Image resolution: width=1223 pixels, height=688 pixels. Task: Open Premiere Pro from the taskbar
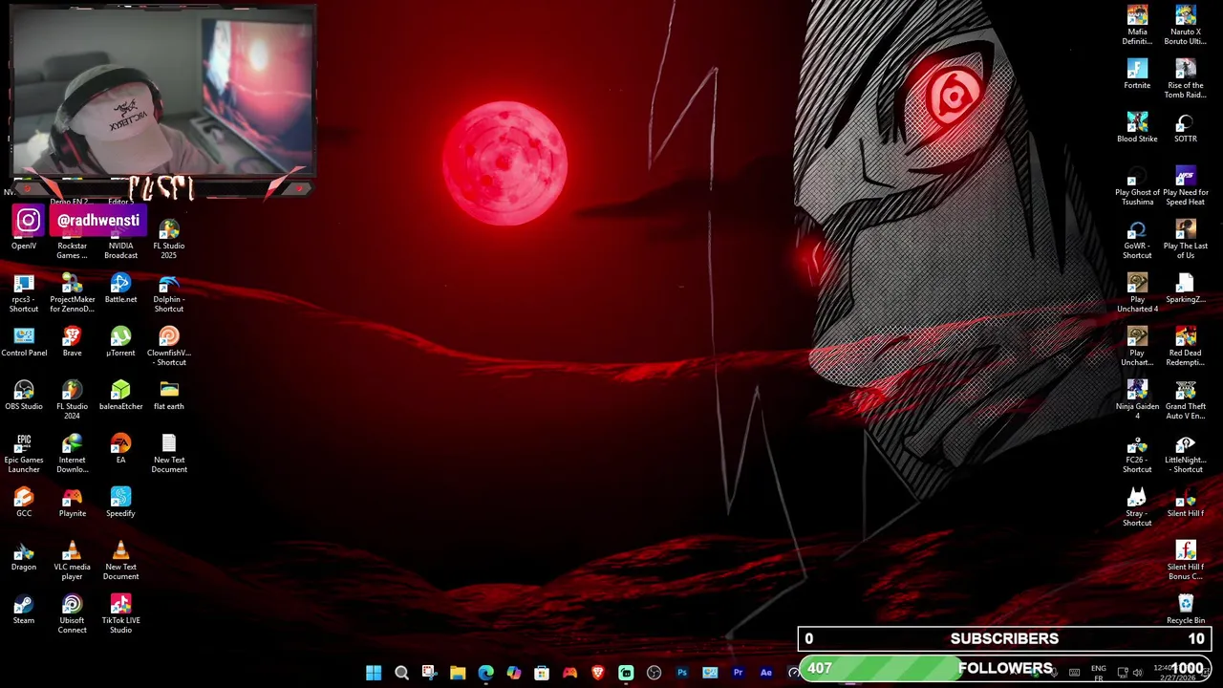point(738,673)
